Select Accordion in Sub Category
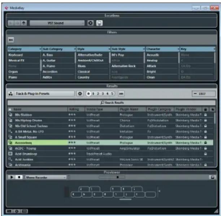This screenshot has height=216, width=221. pyautogui.click(x=50, y=72)
